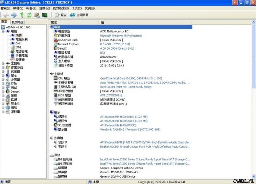Open the Asus P8H61-M LX Plus link
The image size is (256, 184).
point(145,83)
